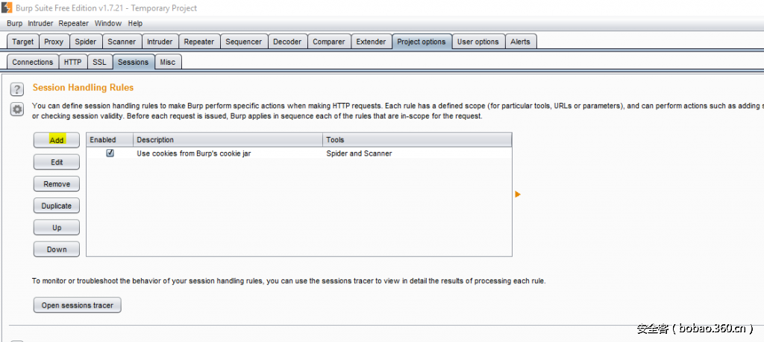Viewport: 764px width, 342px height.
Task: Click the Tools column header
Action: [417, 139]
